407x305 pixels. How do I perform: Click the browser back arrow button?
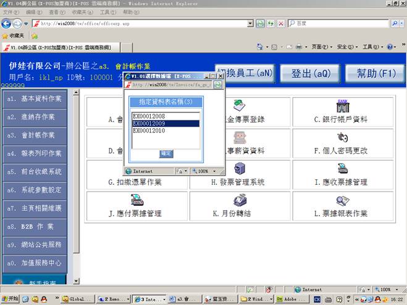tap(8, 23)
